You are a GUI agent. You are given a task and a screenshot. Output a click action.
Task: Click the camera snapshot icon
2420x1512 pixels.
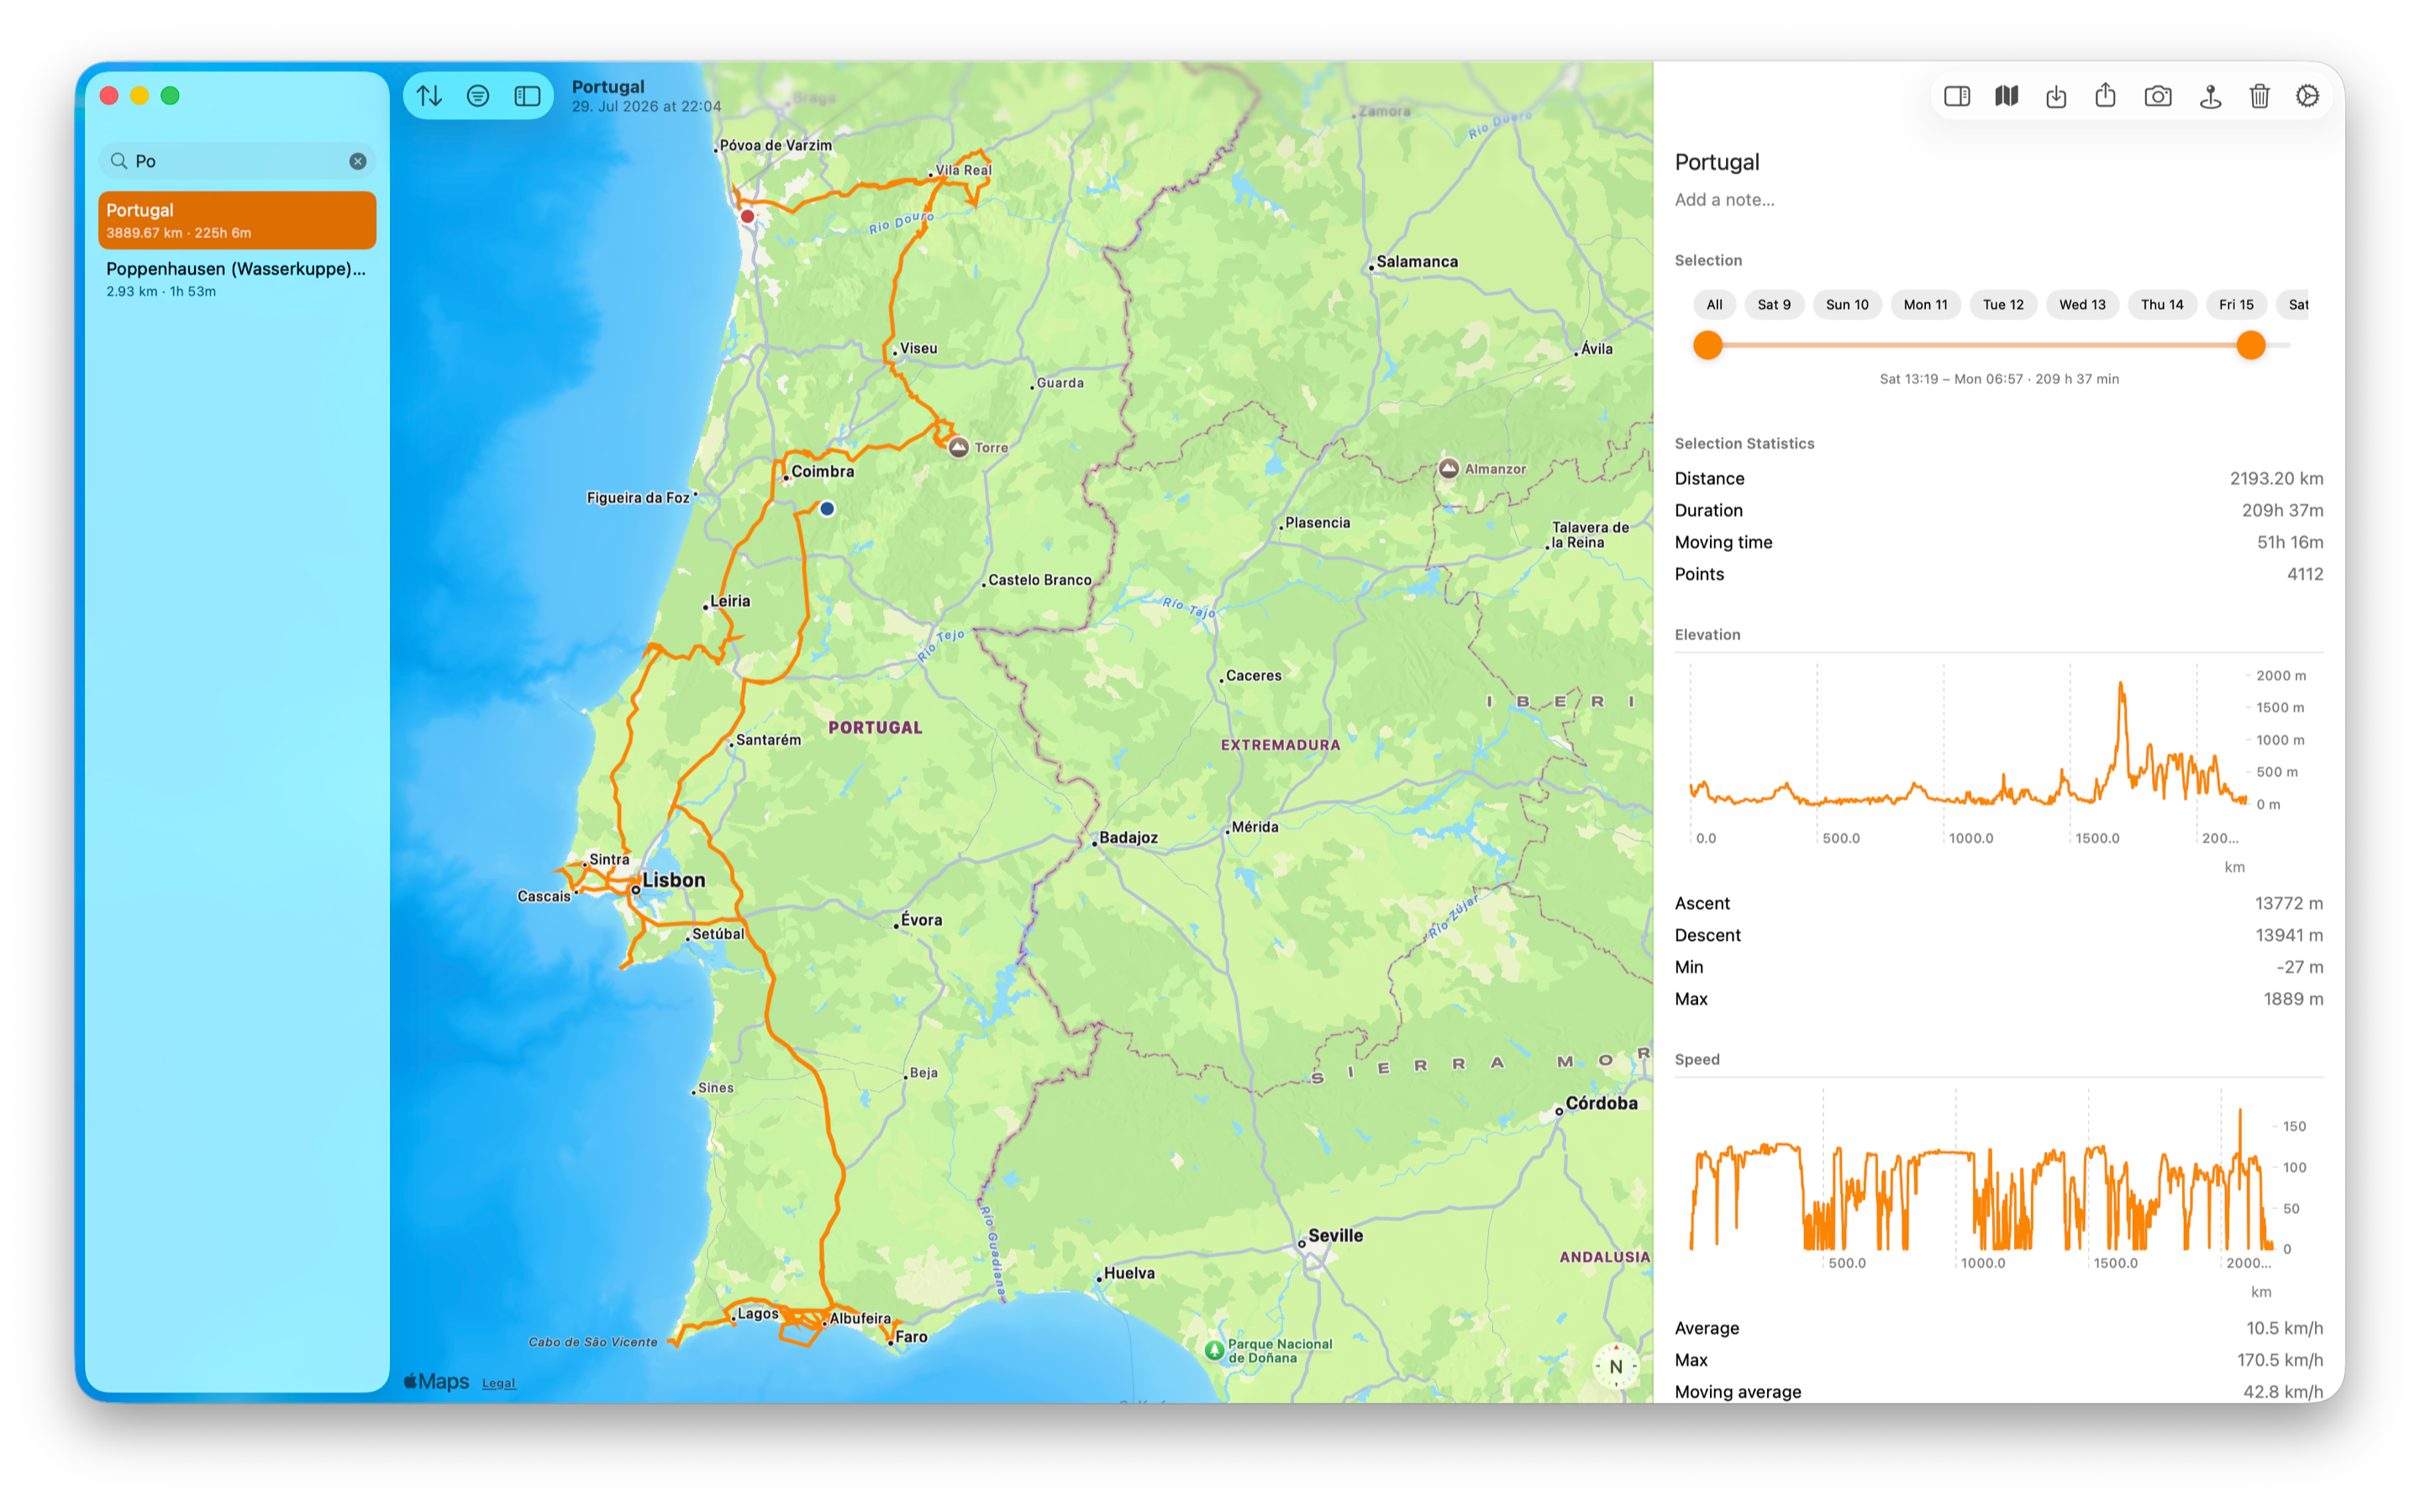2158,96
